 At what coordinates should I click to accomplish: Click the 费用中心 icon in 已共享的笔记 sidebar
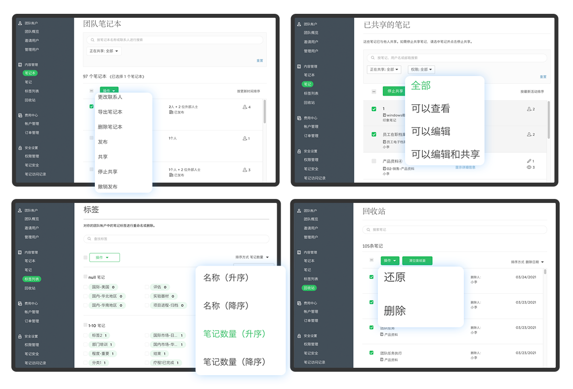click(x=299, y=118)
